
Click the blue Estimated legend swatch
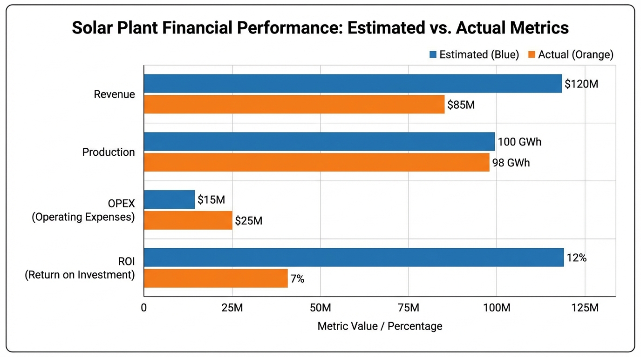(433, 55)
